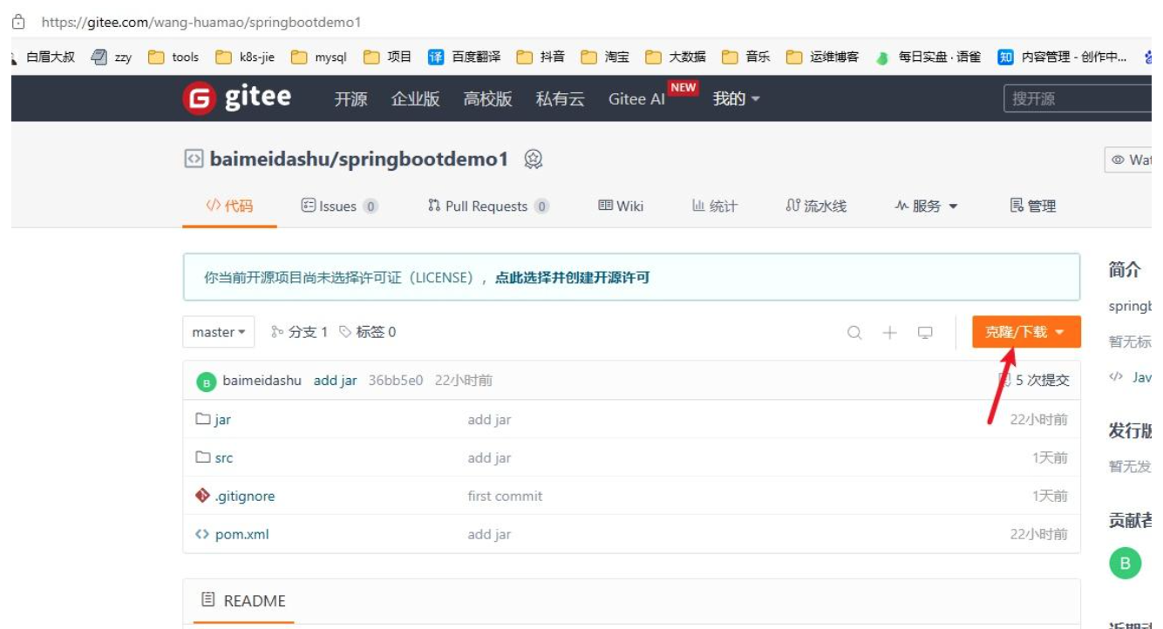The height and width of the screenshot is (629, 1163).
Task: Open the 淘宝 bookmark folder
Action: (605, 57)
